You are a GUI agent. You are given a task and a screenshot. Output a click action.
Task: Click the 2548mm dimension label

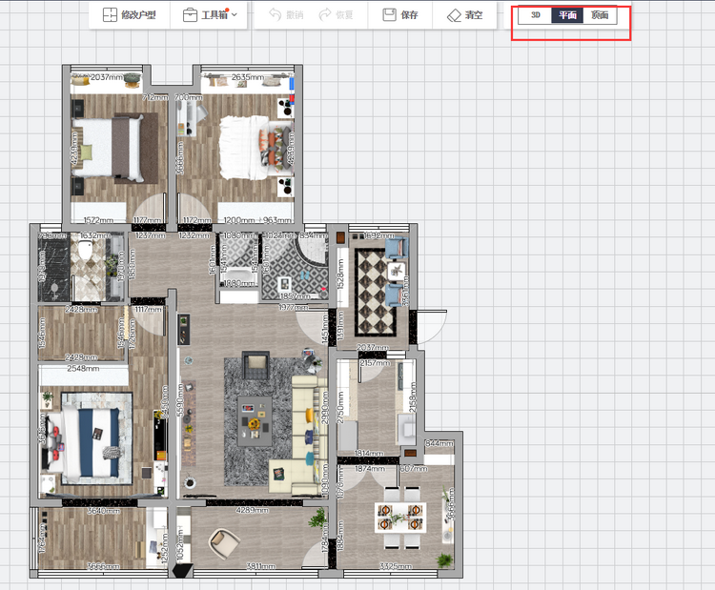pyautogui.click(x=83, y=369)
